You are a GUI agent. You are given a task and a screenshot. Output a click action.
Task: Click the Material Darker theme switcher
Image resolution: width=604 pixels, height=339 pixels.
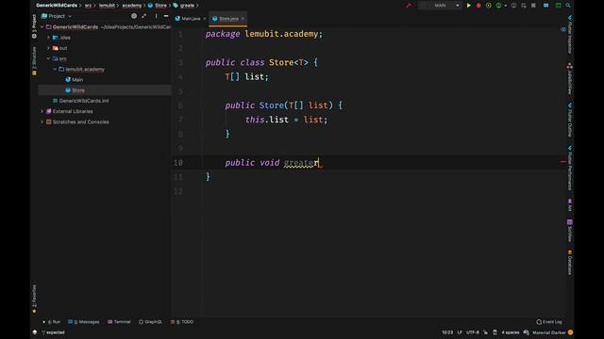[549, 332]
